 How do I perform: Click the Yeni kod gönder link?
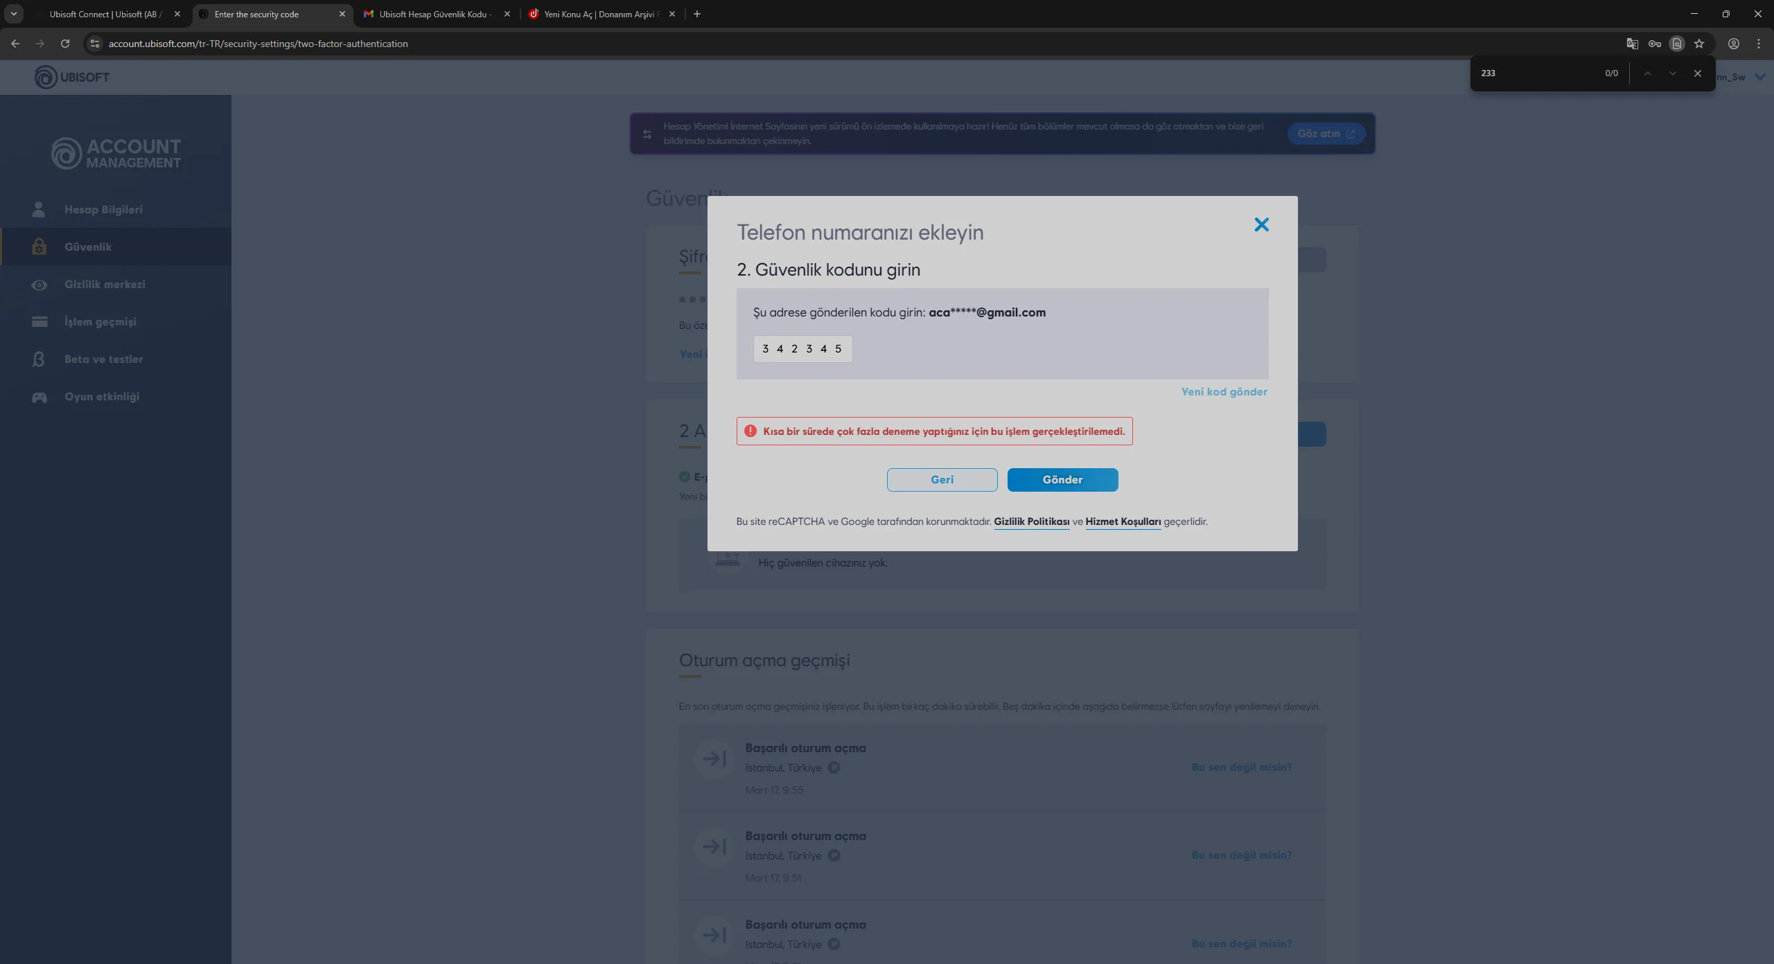coord(1224,391)
